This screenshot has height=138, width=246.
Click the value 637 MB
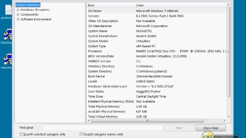pyautogui.click(x=141, y=112)
